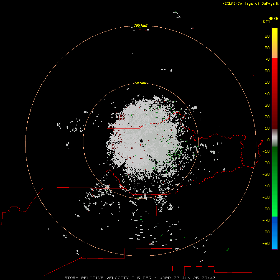Click the 100 NMI range ring label
The height and width of the screenshot is (280, 280).
[141, 26]
